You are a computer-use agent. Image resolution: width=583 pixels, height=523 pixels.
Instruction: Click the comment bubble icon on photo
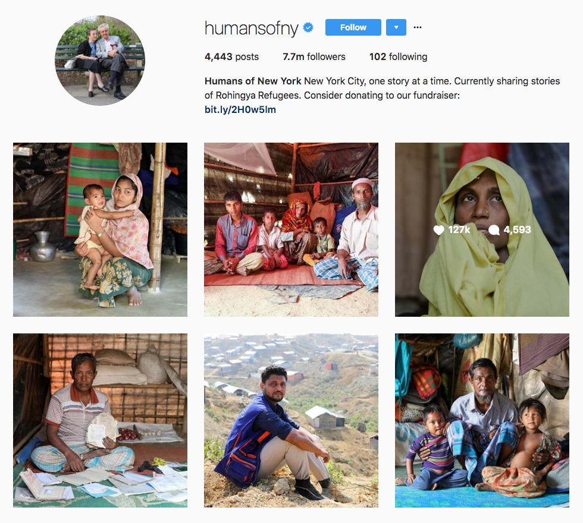click(494, 231)
